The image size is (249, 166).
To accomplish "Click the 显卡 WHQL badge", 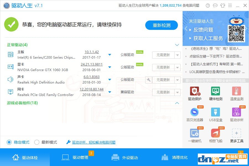I will pyautogui.click(x=140, y=64).
